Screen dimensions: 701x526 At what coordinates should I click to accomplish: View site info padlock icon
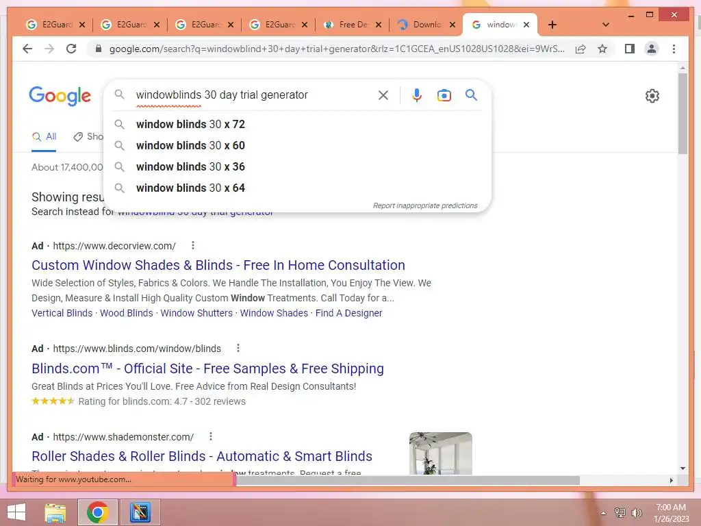click(99, 49)
